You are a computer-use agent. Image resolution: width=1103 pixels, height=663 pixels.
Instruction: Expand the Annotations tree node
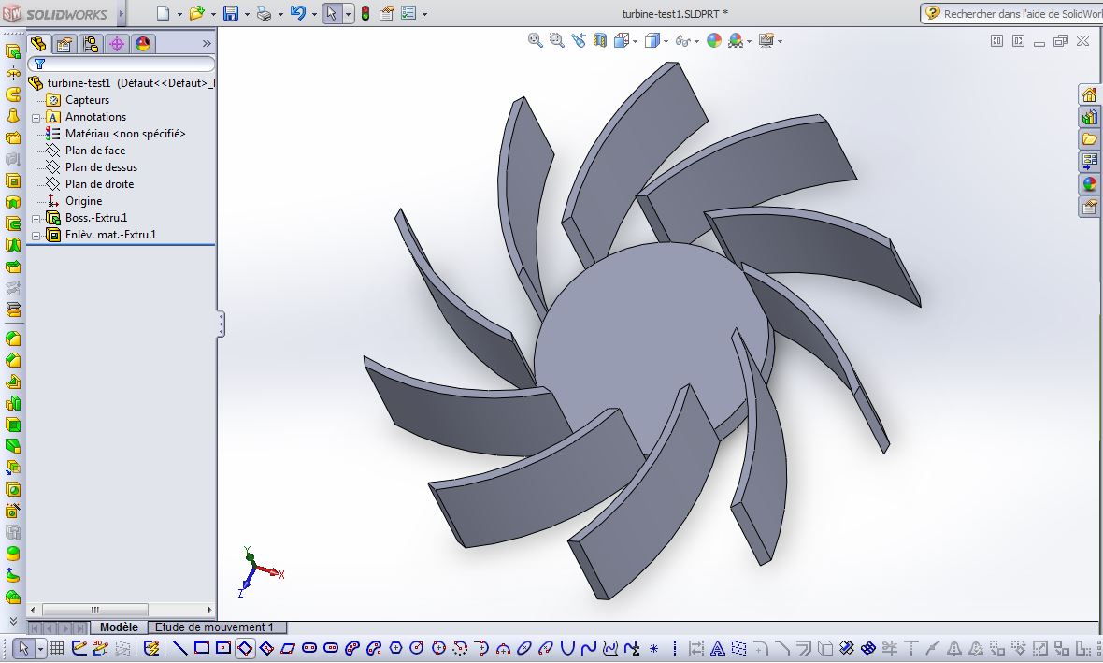click(x=36, y=118)
